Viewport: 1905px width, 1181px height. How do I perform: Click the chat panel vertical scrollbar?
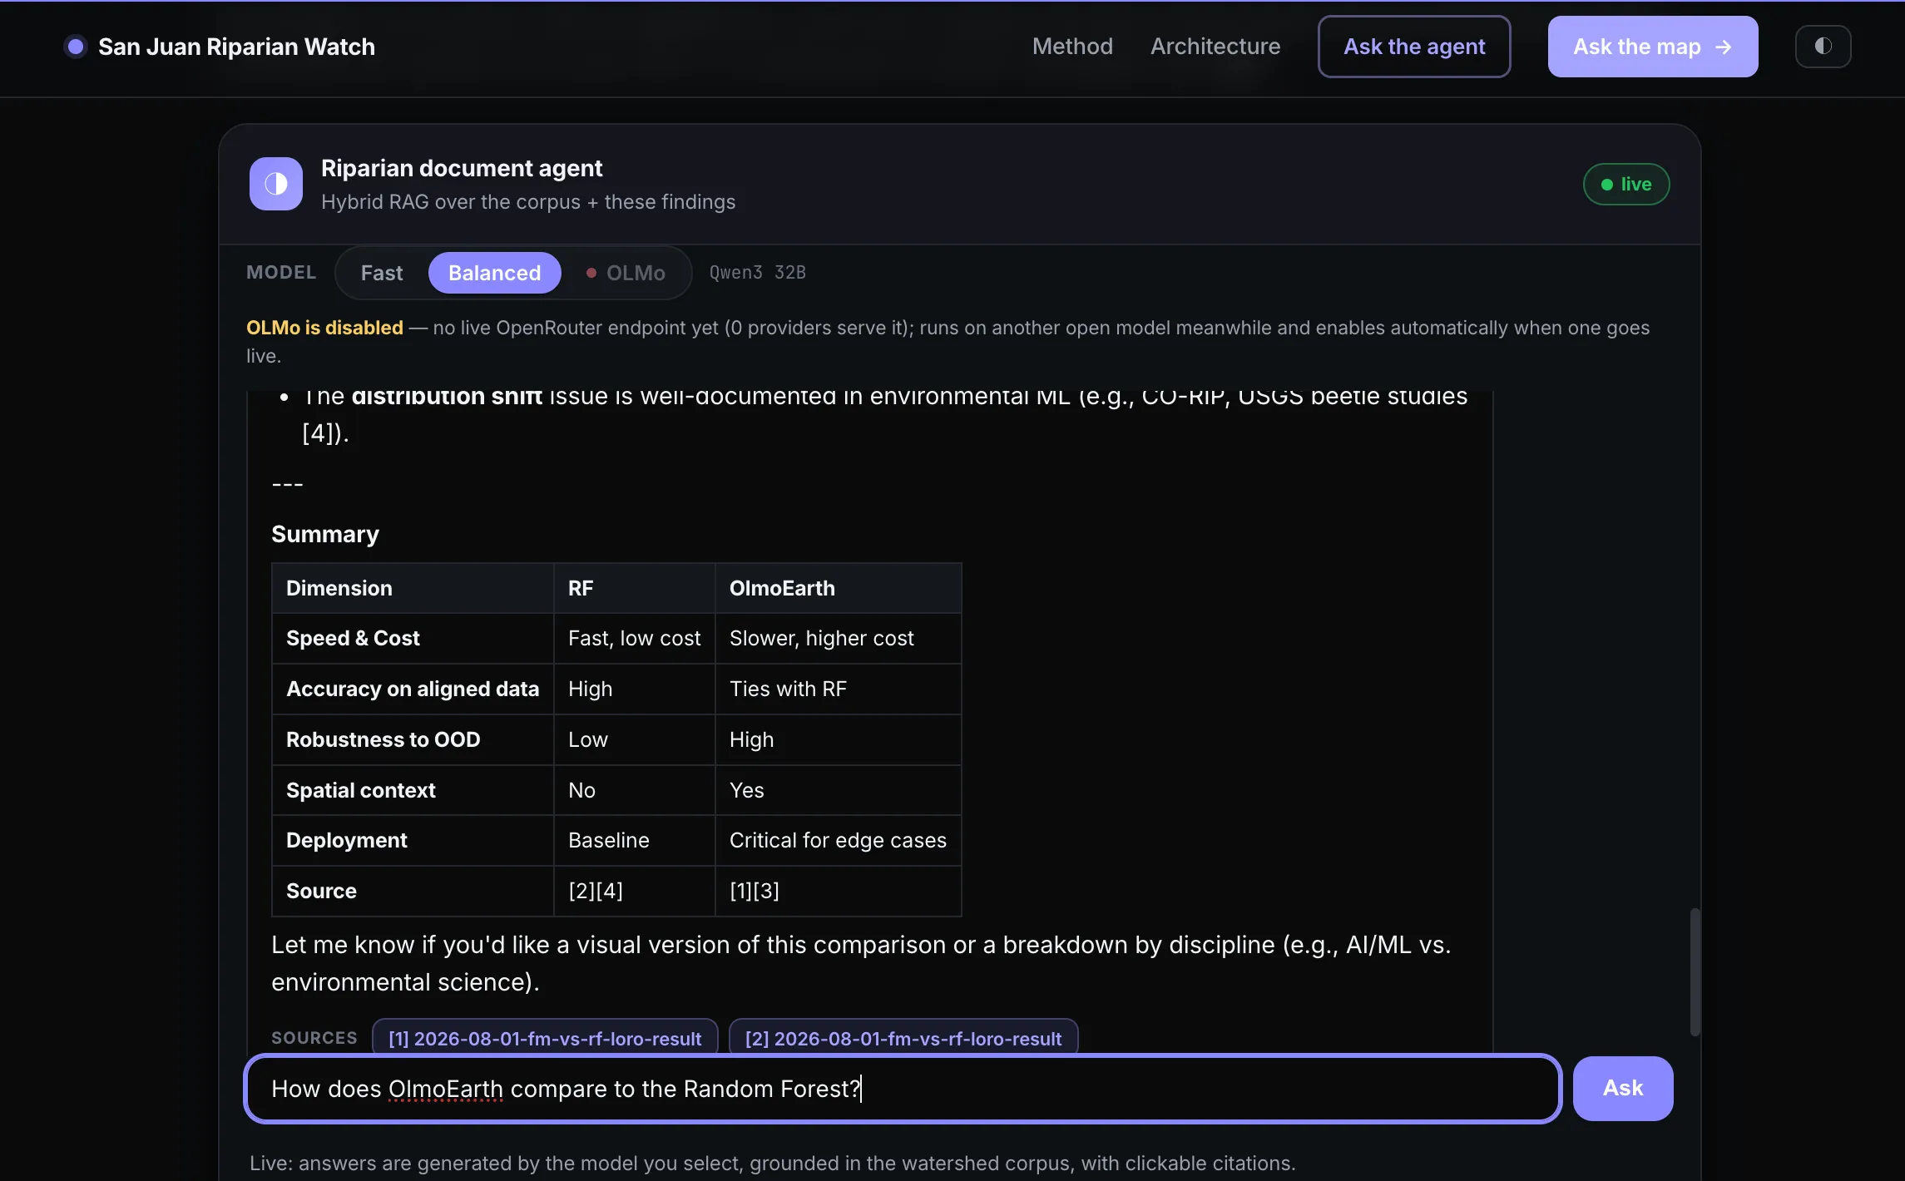[x=1695, y=971]
